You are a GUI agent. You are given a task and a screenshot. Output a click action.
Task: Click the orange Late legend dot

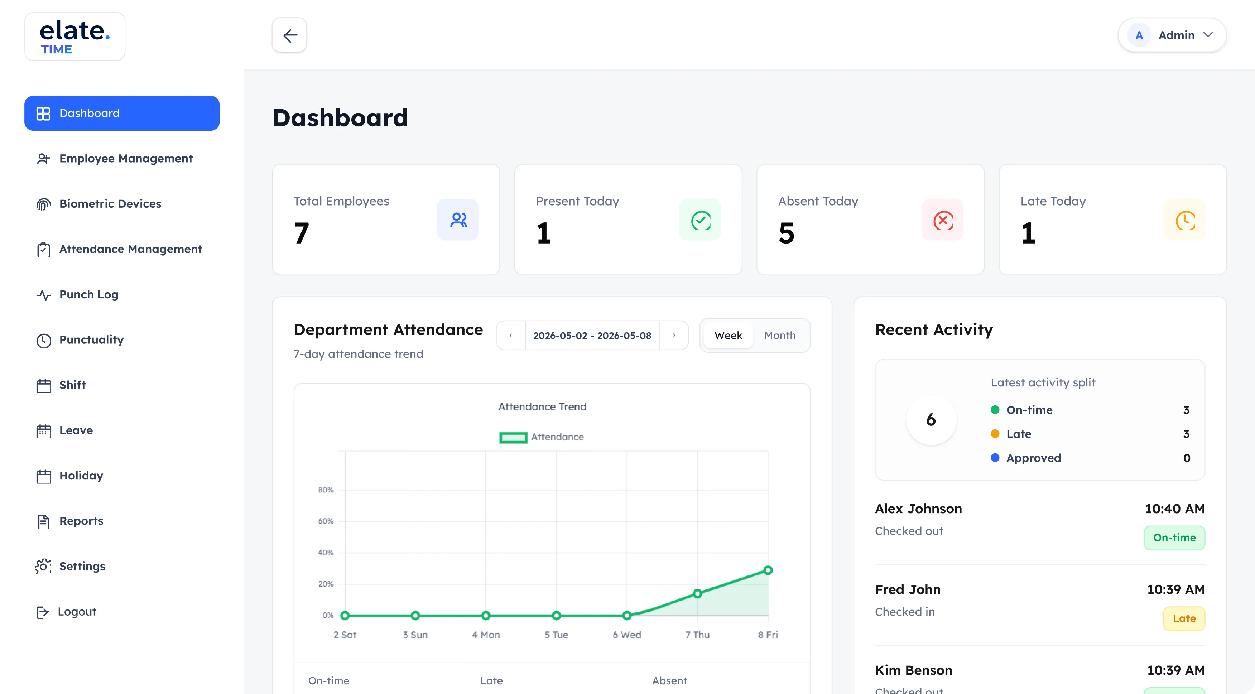point(995,433)
